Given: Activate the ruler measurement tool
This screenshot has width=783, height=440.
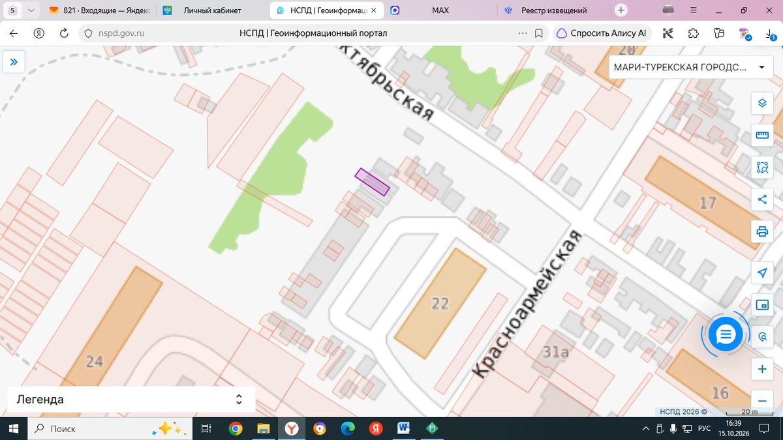Looking at the screenshot, I should click(762, 135).
